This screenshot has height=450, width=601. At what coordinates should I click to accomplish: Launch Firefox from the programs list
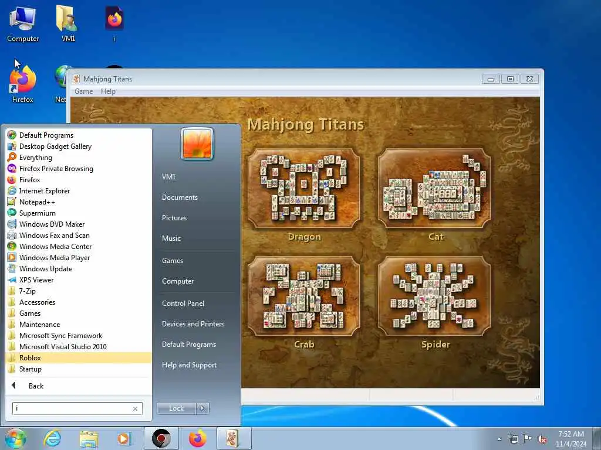[x=12, y=179]
